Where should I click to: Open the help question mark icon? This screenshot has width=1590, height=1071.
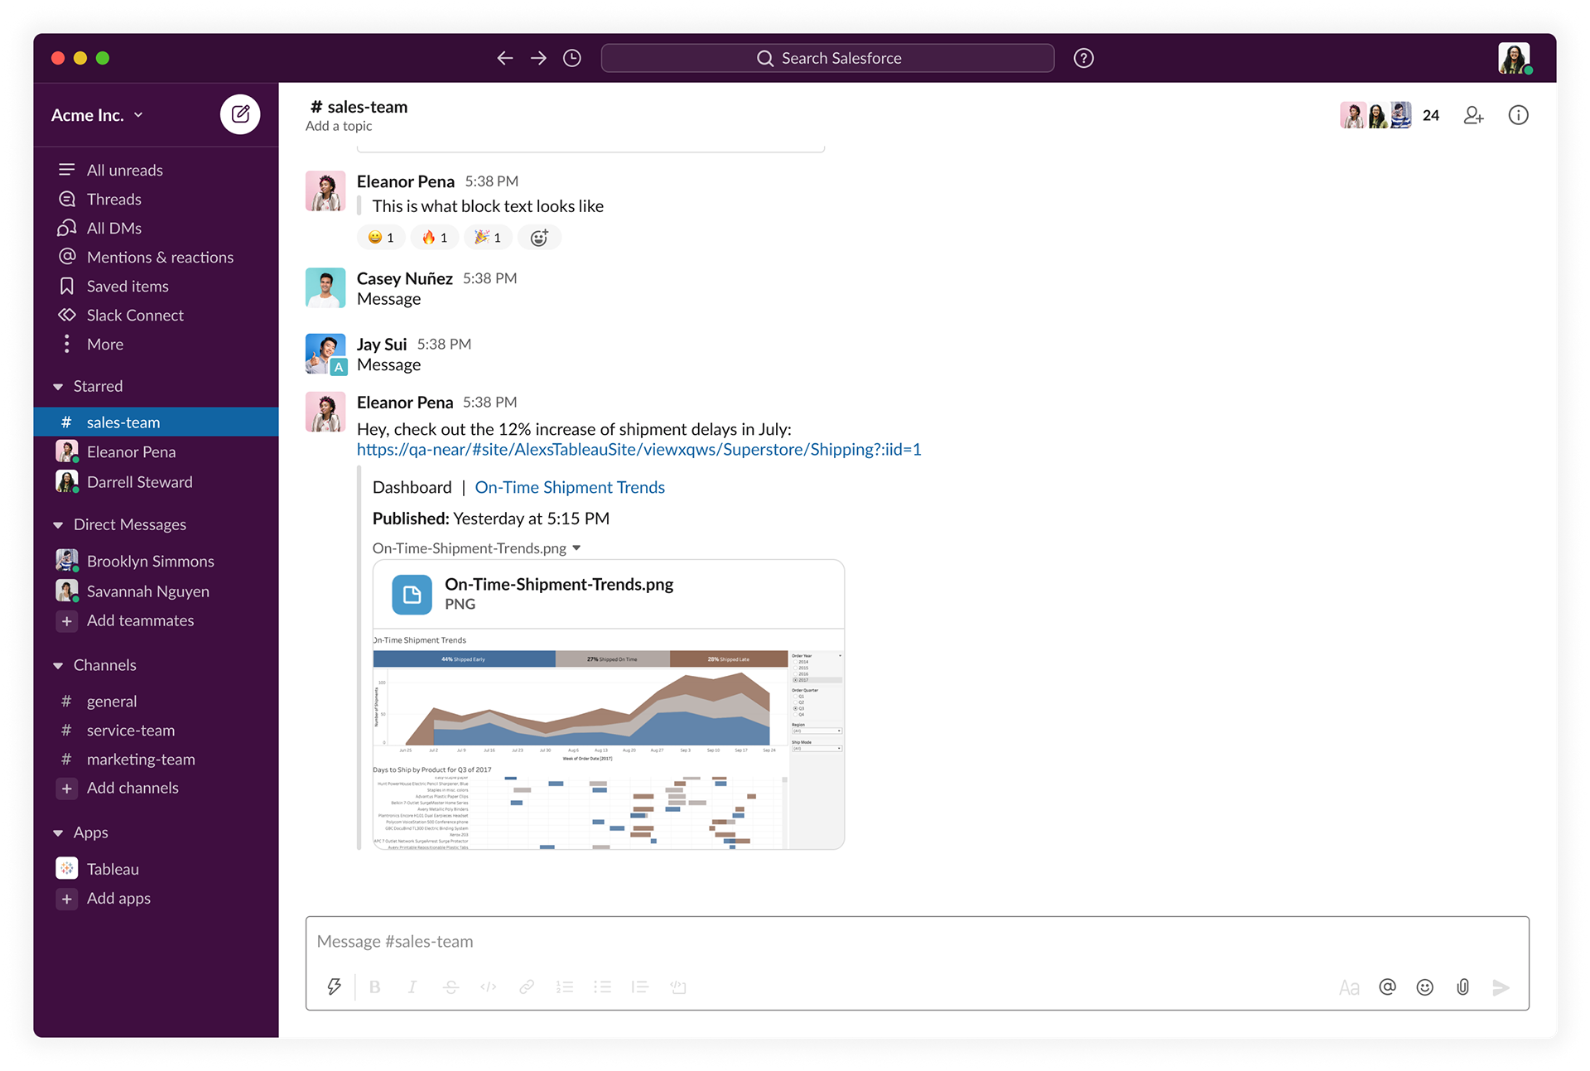point(1083,58)
